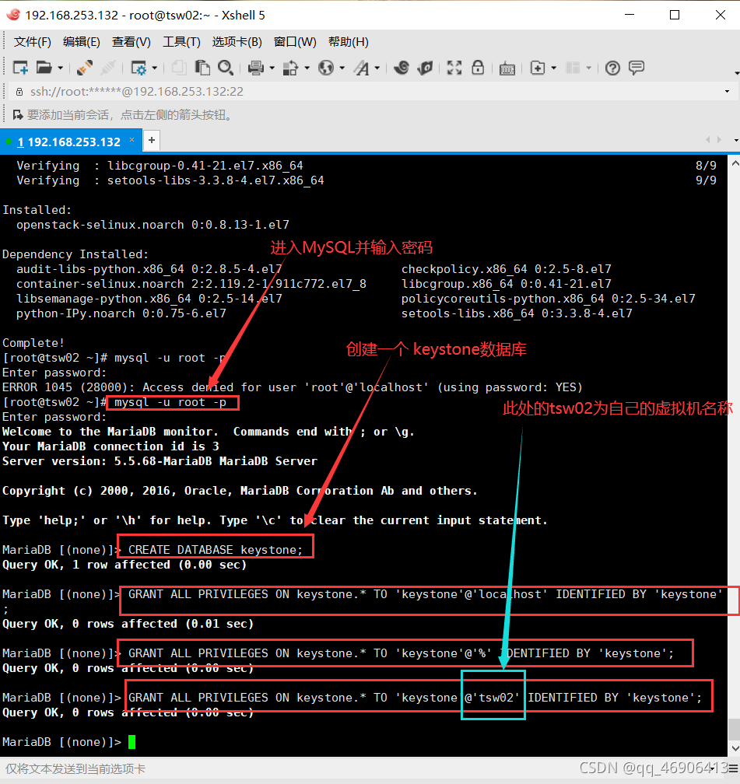Click the plus button for new tab
Viewport: 740px width, 784px height.
pyautogui.click(x=152, y=141)
